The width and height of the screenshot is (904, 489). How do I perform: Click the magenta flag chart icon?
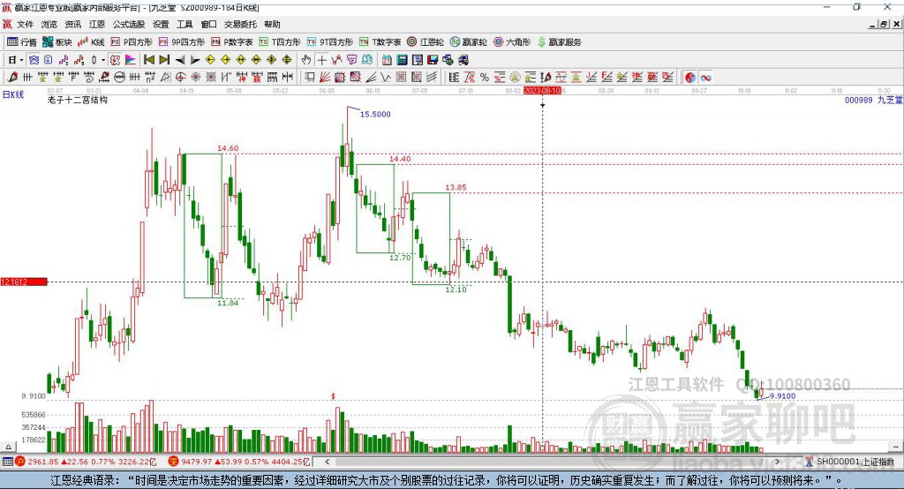click(x=131, y=60)
